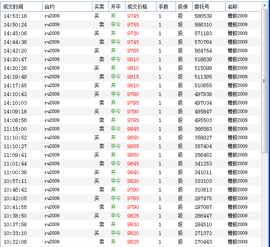Click order number 310813
The height and width of the screenshot is (247, 270).
coord(203,190)
